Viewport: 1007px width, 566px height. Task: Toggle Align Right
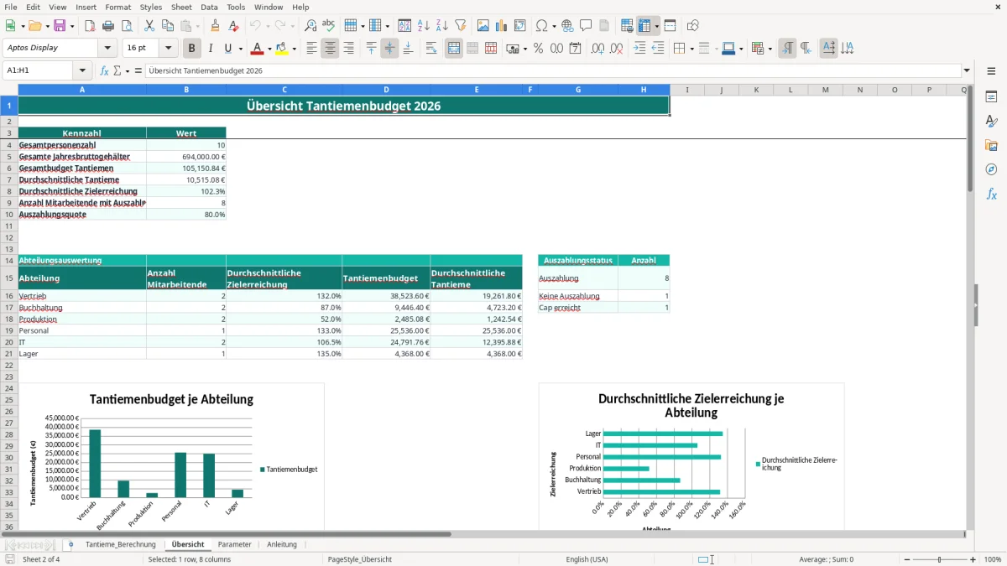tap(348, 49)
